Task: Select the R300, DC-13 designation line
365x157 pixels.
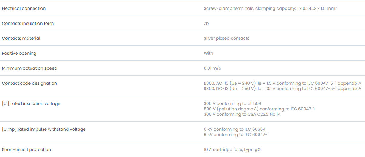Action: (282, 89)
